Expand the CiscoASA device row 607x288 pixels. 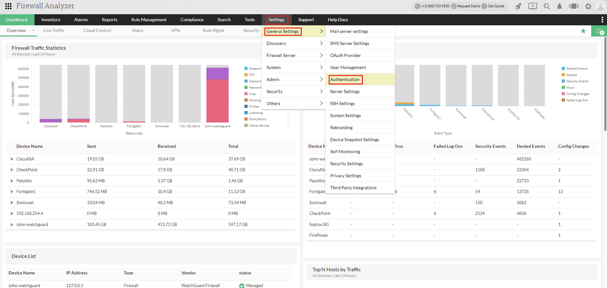coord(12,159)
